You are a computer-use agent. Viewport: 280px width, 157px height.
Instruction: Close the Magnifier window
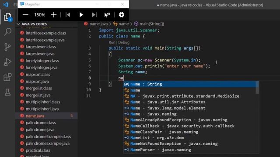click(x=122, y=4)
